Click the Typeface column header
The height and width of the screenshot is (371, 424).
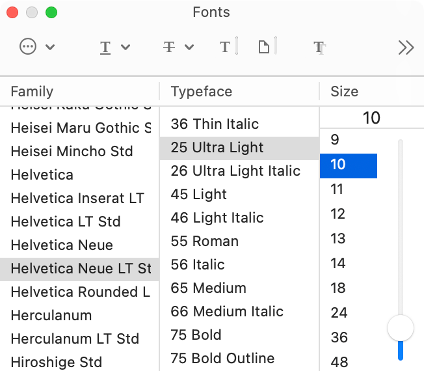tap(239, 92)
